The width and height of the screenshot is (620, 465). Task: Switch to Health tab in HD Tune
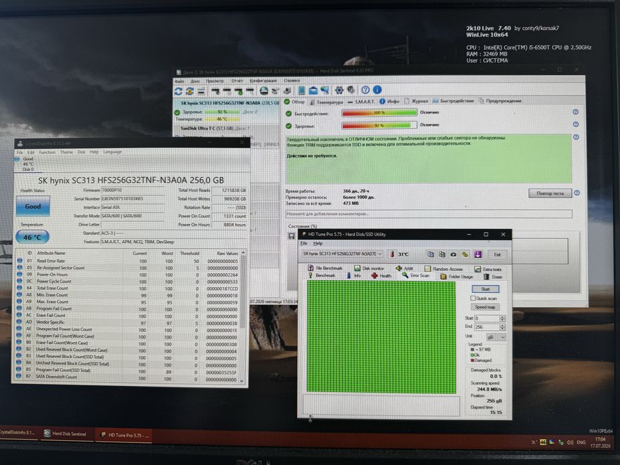381,276
